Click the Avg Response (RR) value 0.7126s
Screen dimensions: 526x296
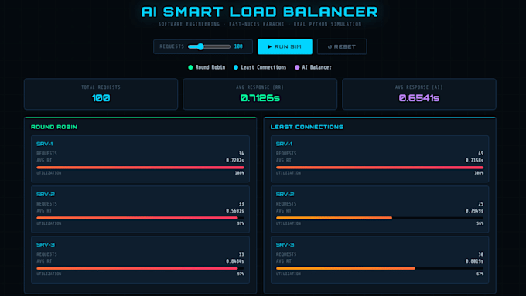coord(260,98)
